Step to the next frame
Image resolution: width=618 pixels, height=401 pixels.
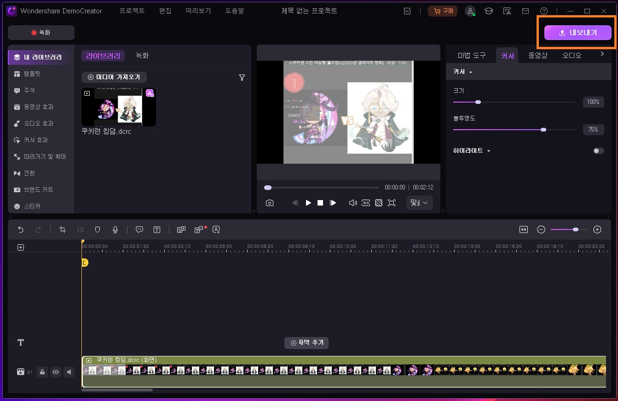coord(333,203)
